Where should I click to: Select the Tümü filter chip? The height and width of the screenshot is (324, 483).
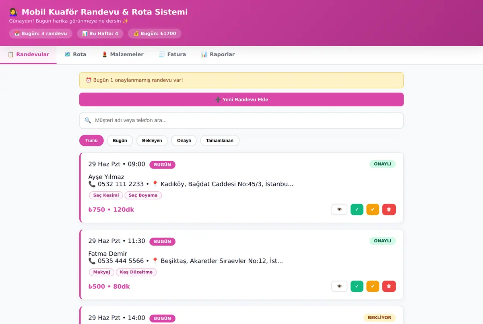[x=91, y=141]
